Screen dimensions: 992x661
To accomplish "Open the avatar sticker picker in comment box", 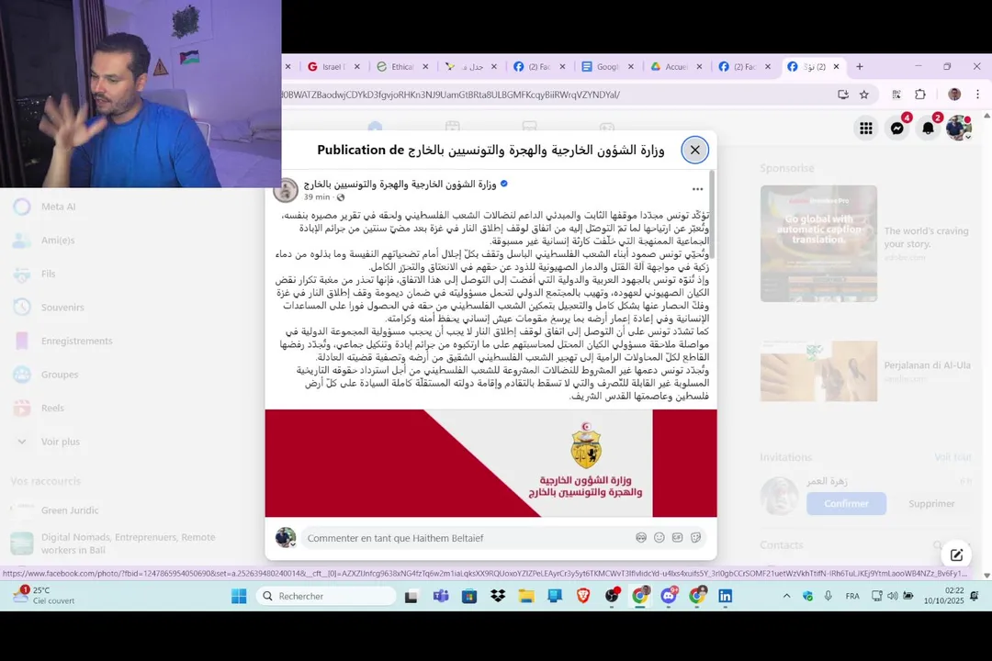I will (641, 538).
